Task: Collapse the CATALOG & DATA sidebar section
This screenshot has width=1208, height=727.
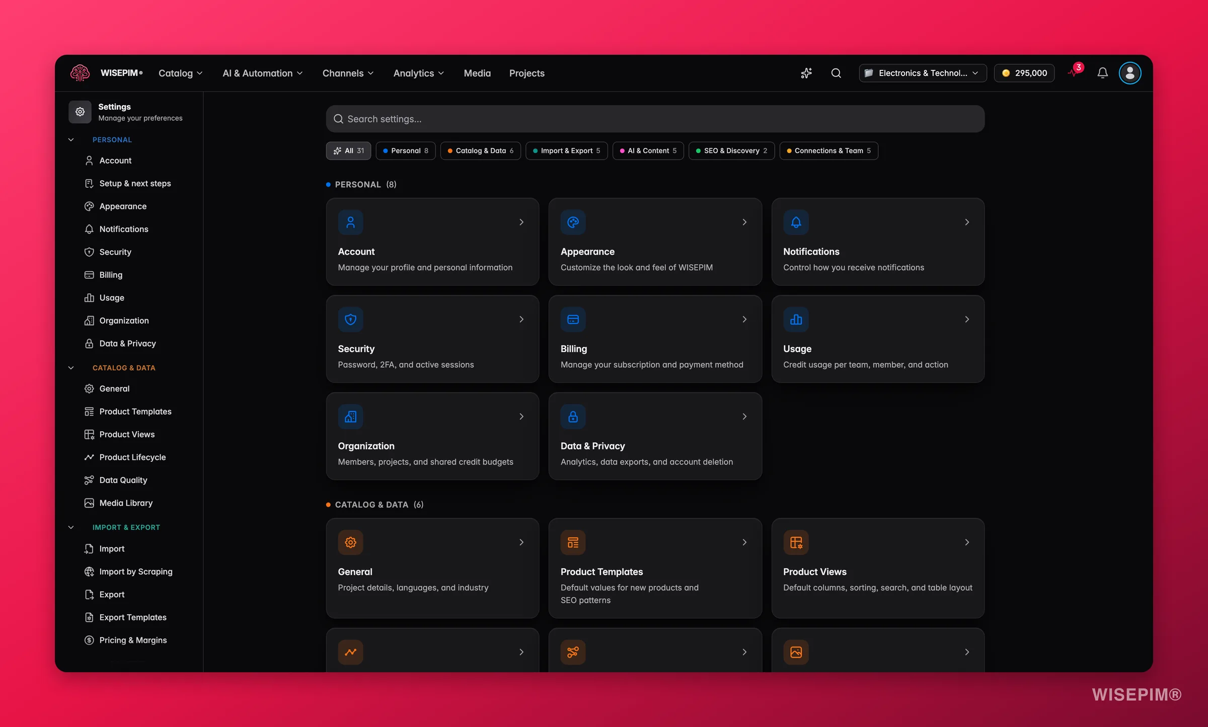Action: [x=71, y=367]
